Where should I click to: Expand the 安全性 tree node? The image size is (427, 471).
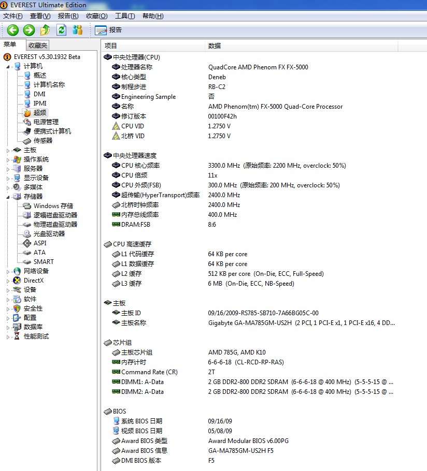(x=8, y=309)
